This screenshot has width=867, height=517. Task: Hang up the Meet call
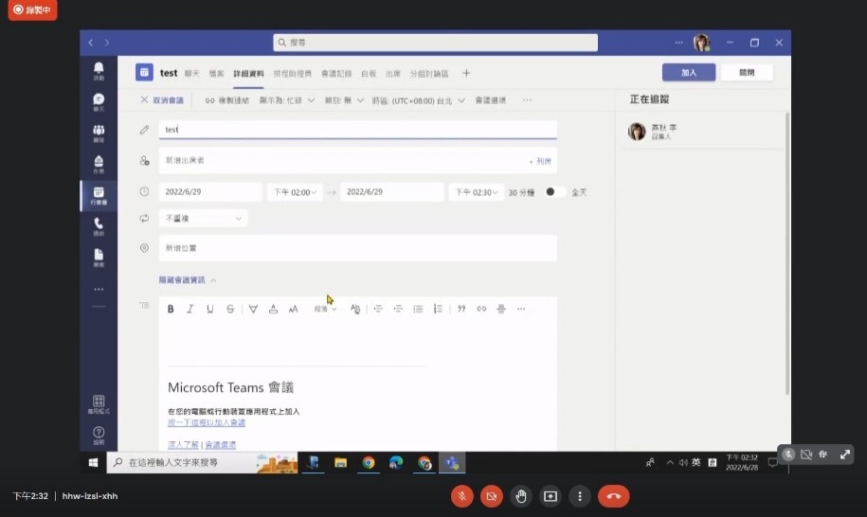(x=613, y=496)
